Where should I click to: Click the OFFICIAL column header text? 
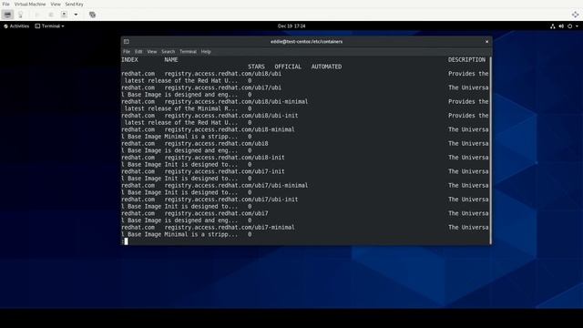click(288, 67)
